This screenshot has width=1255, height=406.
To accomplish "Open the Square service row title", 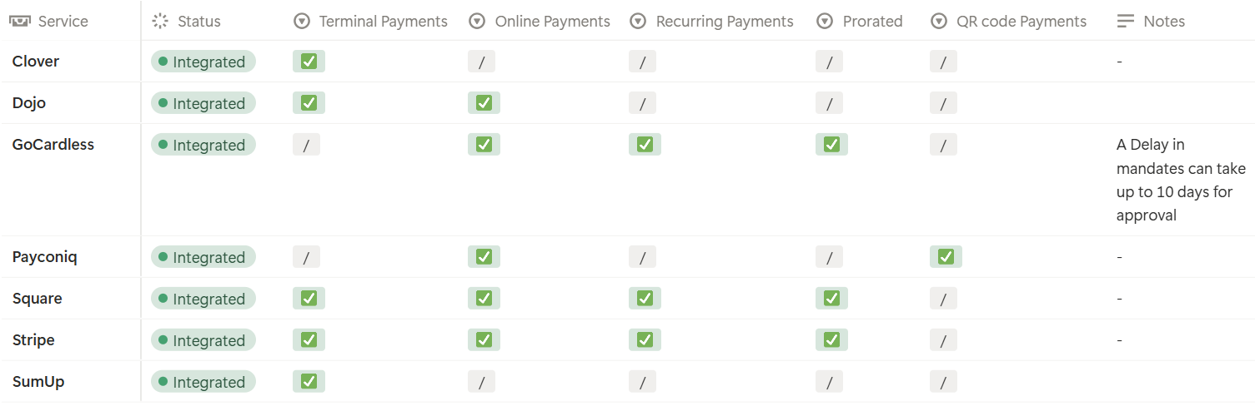I will click(x=37, y=299).
